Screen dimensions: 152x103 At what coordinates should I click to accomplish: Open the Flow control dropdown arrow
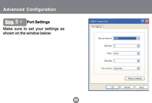[x=138, y=68]
